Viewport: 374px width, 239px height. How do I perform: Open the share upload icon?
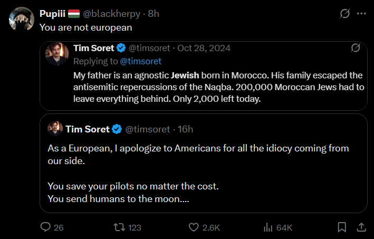361,227
